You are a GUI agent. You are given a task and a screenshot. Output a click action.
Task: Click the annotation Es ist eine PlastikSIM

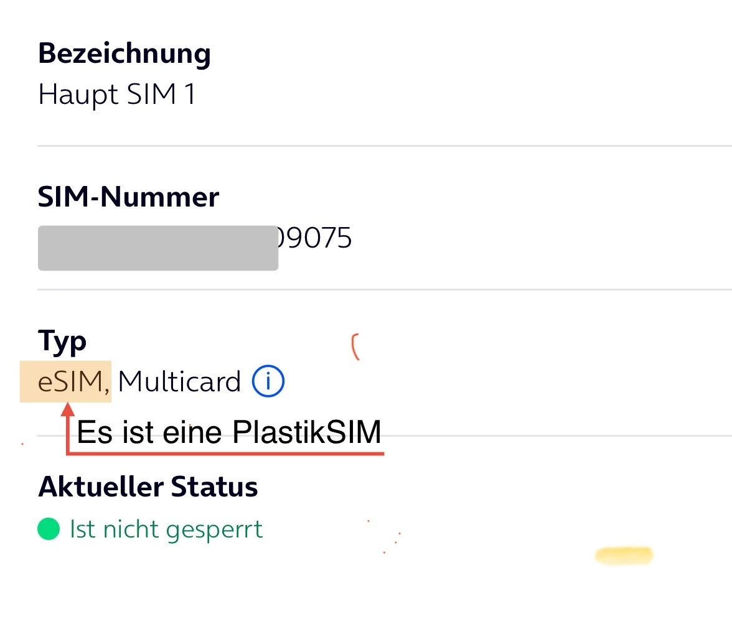pyautogui.click(x=228, y=432)
